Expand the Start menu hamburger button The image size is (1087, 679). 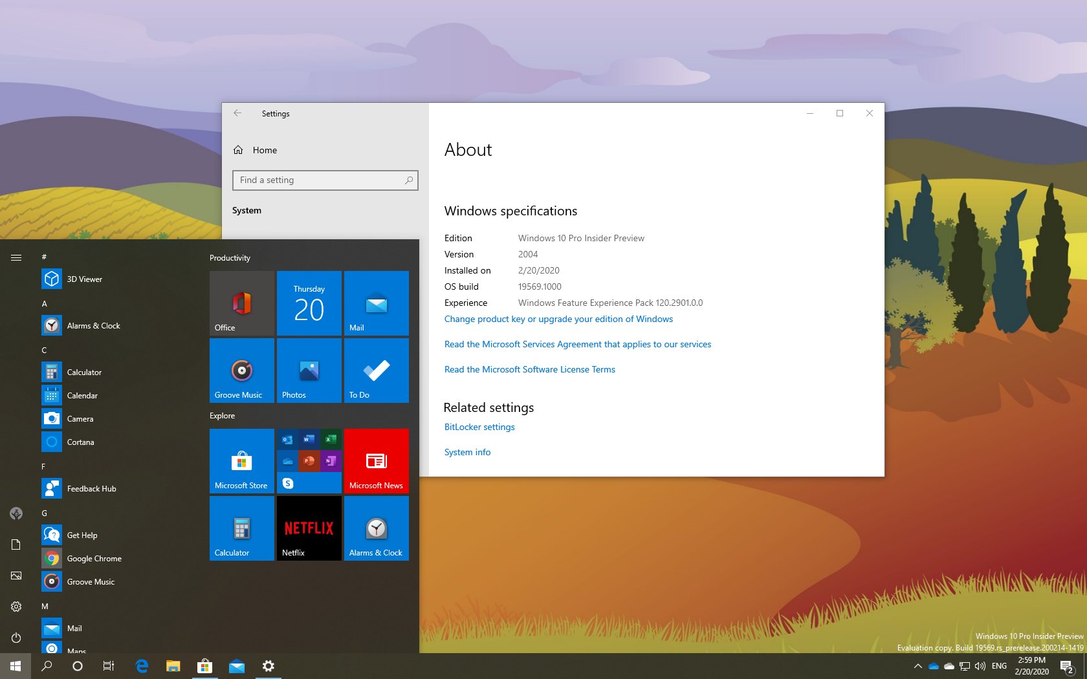pyautogui.click(x=16, y=257)
